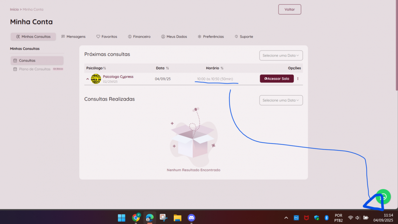This screenshot has width=398, height=224.
Task: Go to the Financeiro tab
Action: click(x=139, y=37)
